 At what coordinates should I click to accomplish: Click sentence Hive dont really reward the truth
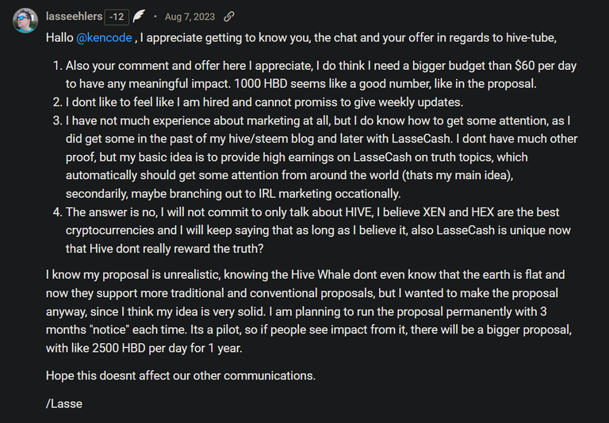coord(176,249)
